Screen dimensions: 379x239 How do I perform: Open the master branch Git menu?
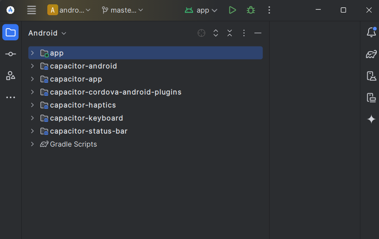tap(122, 10)
